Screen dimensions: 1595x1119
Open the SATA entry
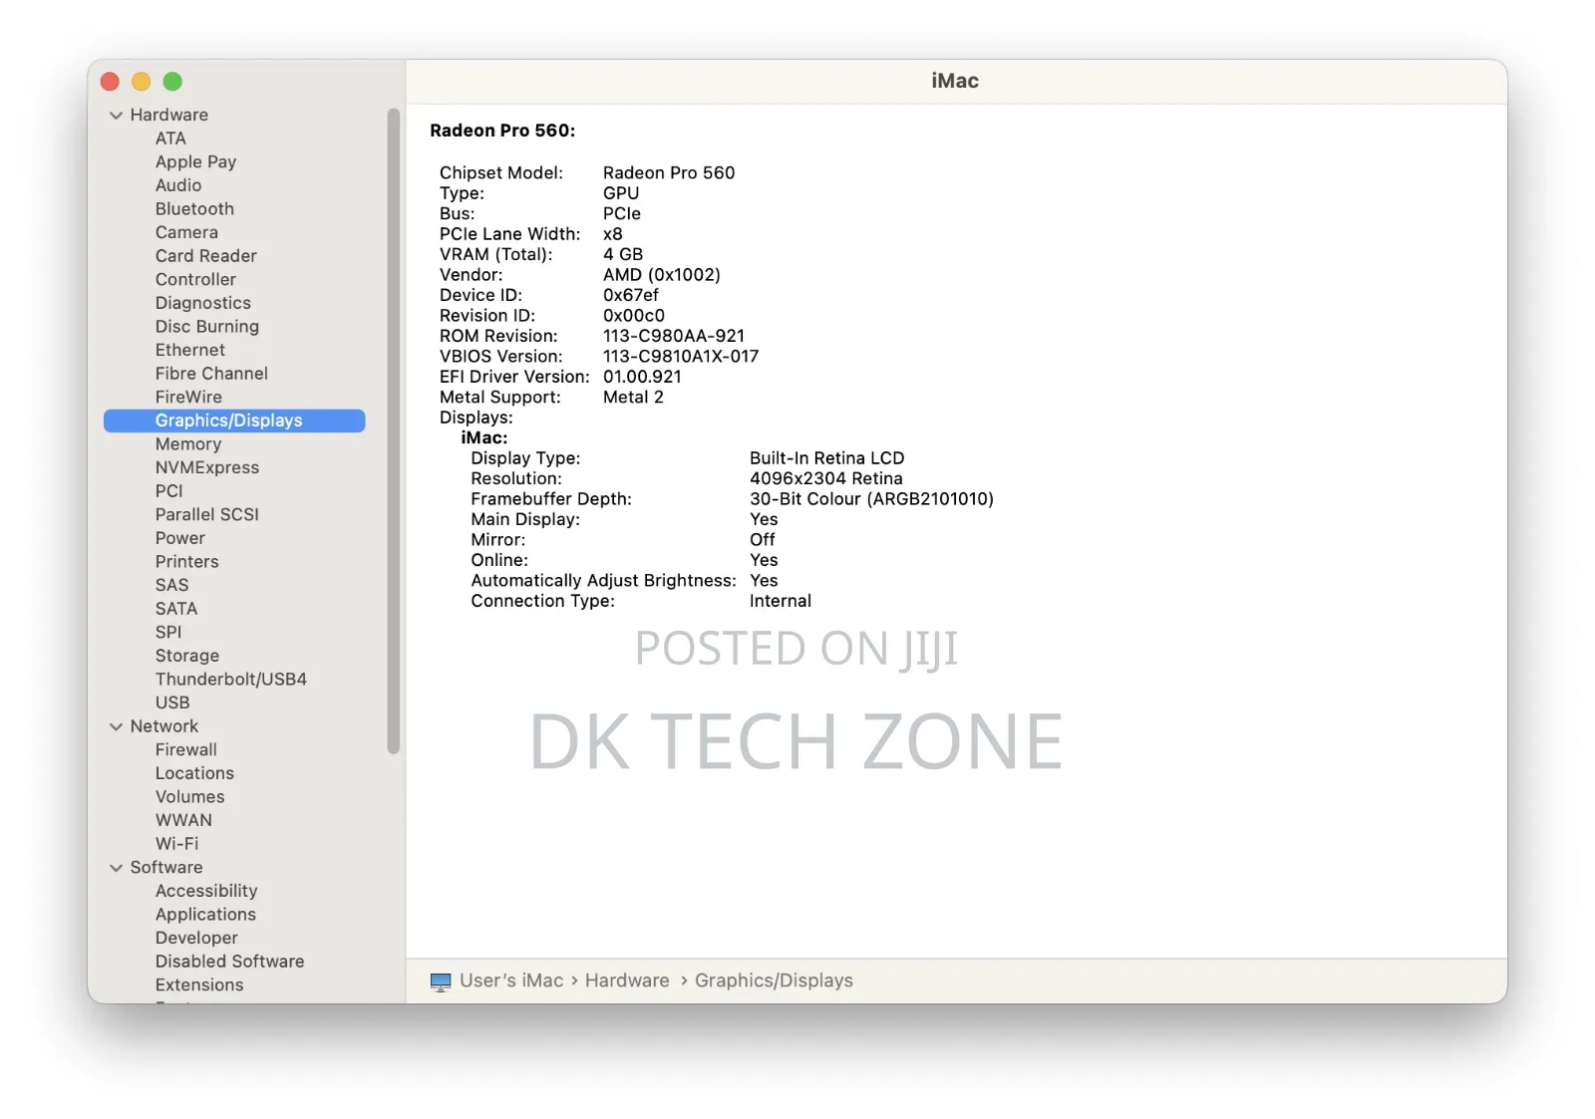click(x=175, y=609)
